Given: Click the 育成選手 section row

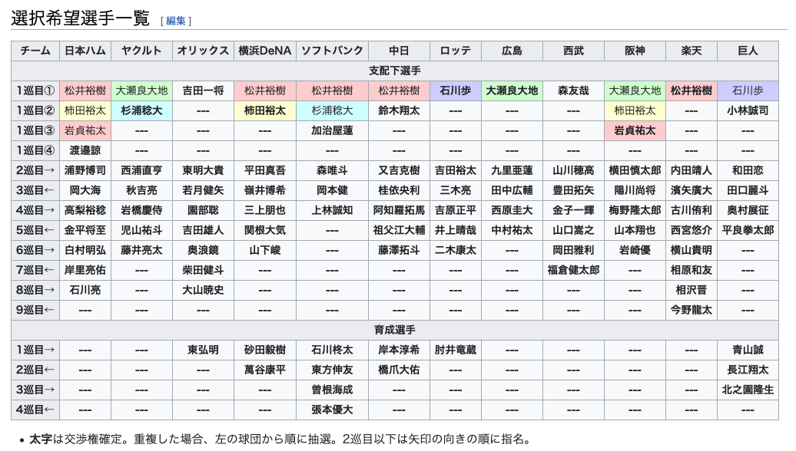Looking at the screenshot, I should [x=395, y=330].
